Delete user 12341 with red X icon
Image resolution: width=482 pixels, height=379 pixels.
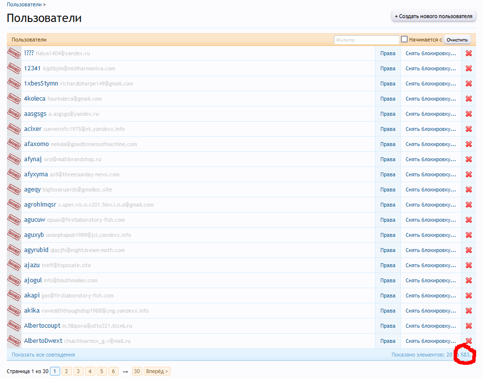[468, 68]
